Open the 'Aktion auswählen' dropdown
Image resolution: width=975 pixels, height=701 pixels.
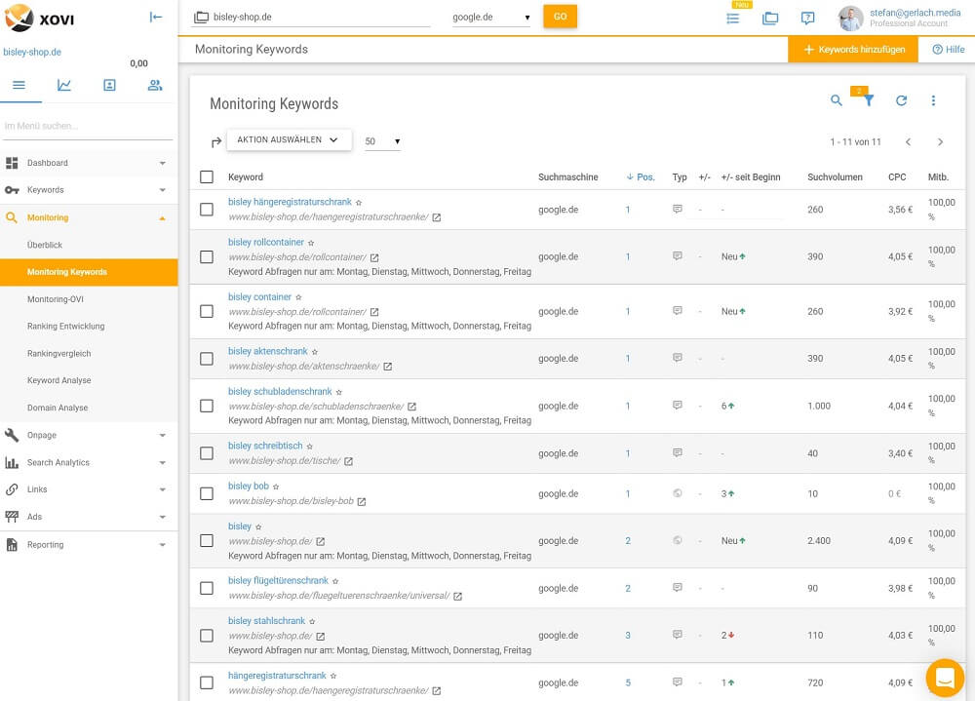click(x=289, y=139)
